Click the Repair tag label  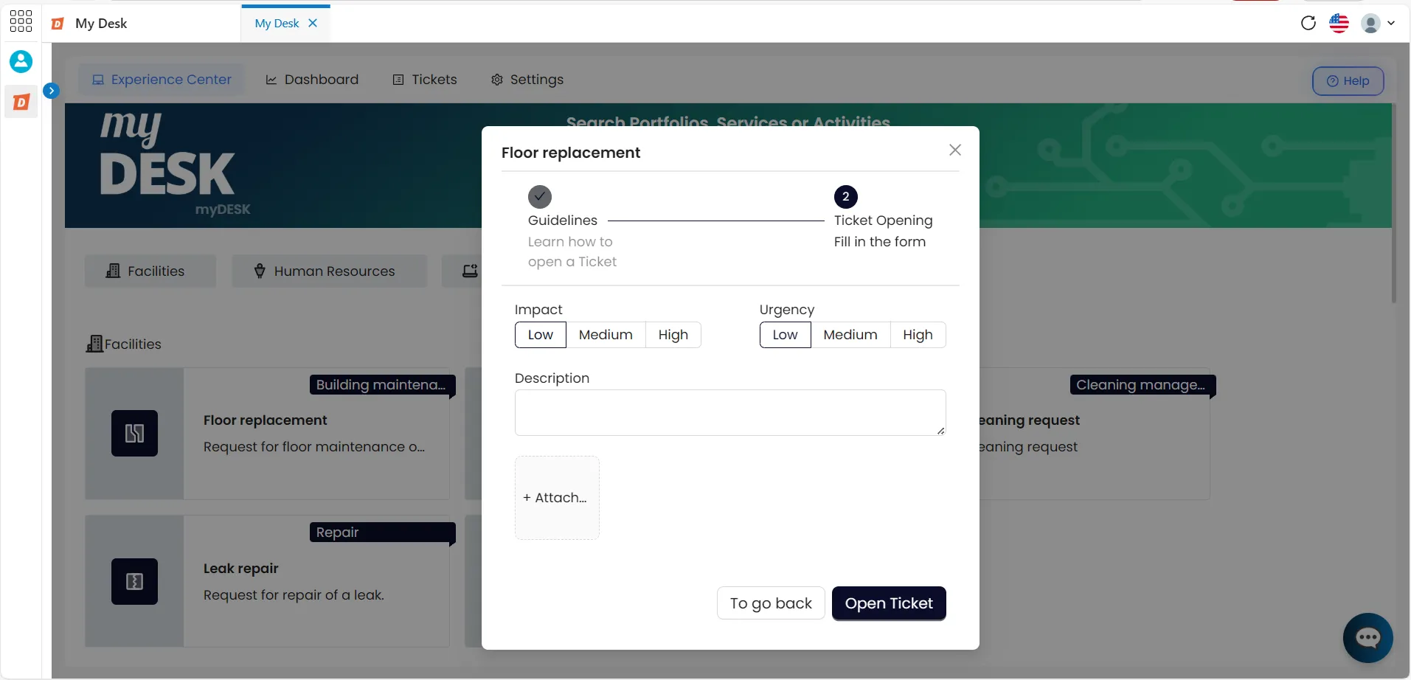tap(382, 532)
